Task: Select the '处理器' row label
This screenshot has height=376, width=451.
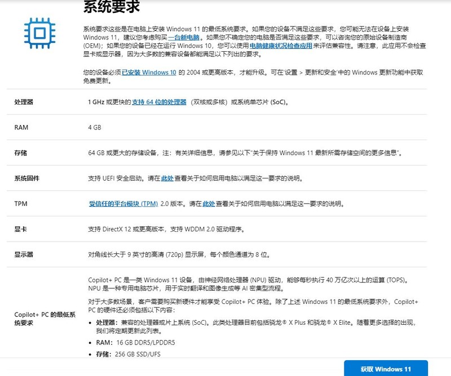Action: coord(24,102)
